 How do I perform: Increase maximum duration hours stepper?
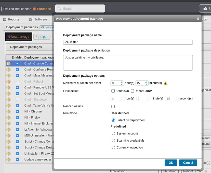pos(122,82)
